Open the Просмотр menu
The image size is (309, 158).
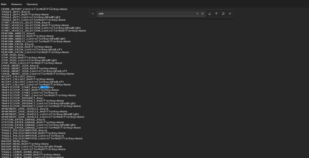coord(32,4)
